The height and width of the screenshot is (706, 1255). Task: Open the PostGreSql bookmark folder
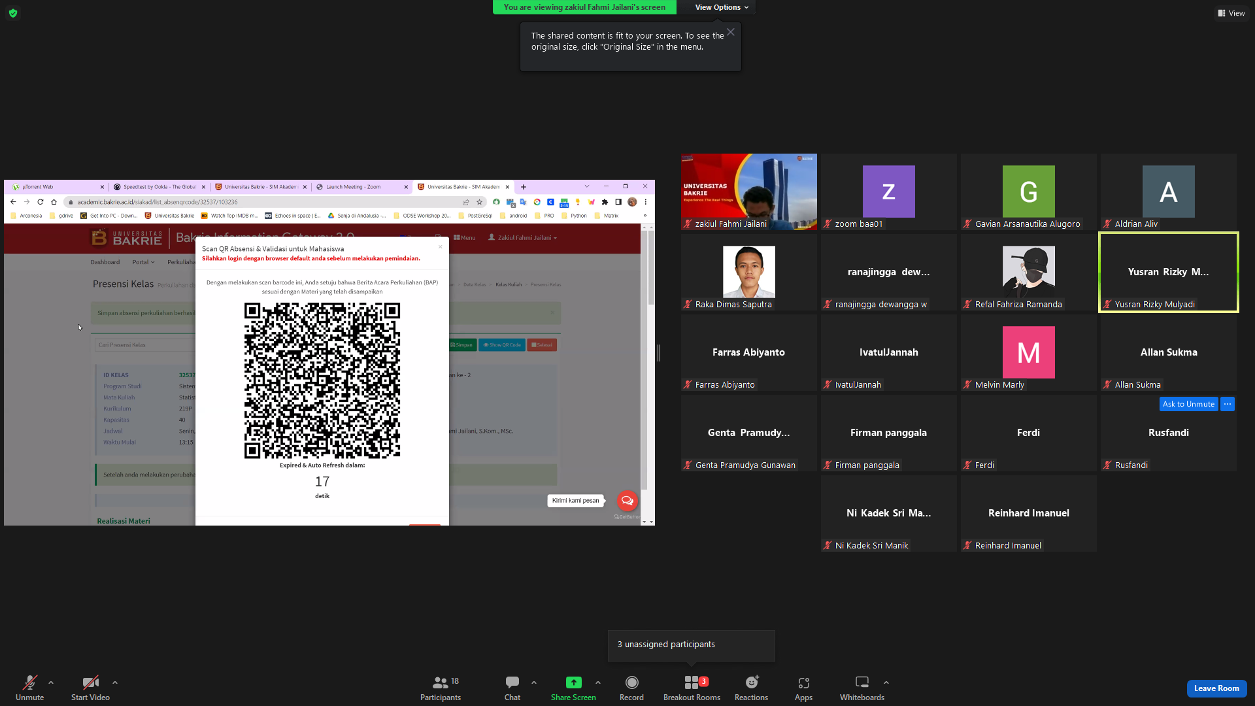click(x=475, y=216)
